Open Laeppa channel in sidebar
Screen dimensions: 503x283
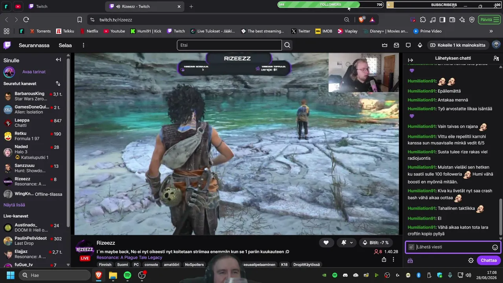(34, 123)
